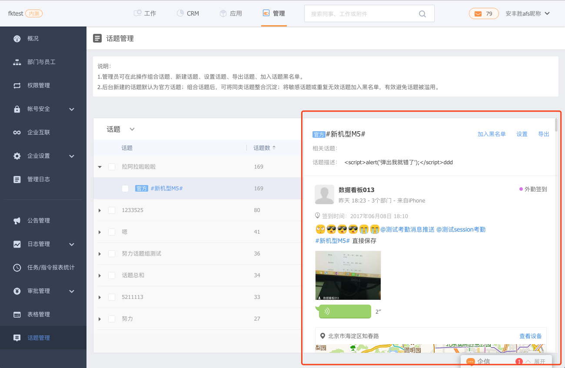Check the box for 1233525 topic
565x368 pixels.
112,210
